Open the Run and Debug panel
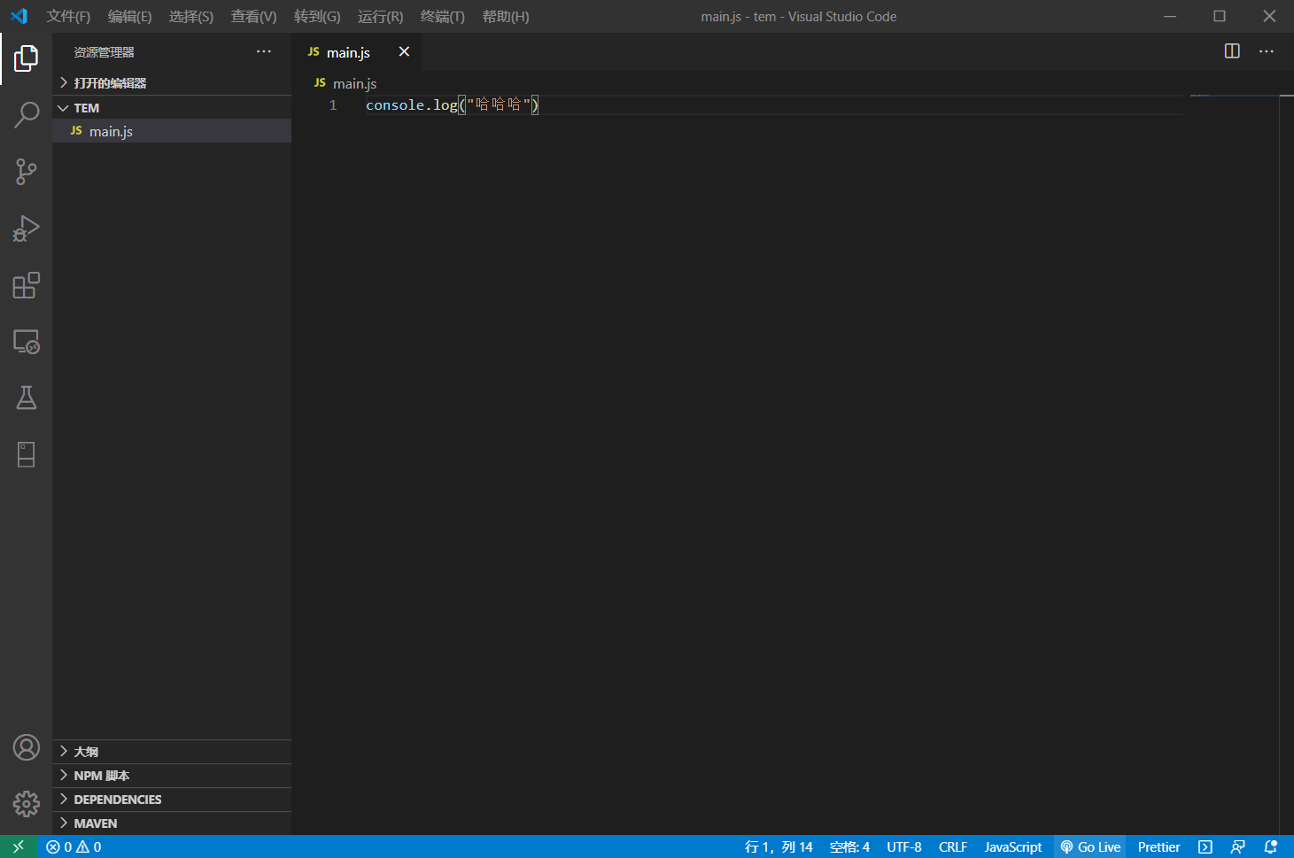This screenshot has width=1294, height=858. 26,228
